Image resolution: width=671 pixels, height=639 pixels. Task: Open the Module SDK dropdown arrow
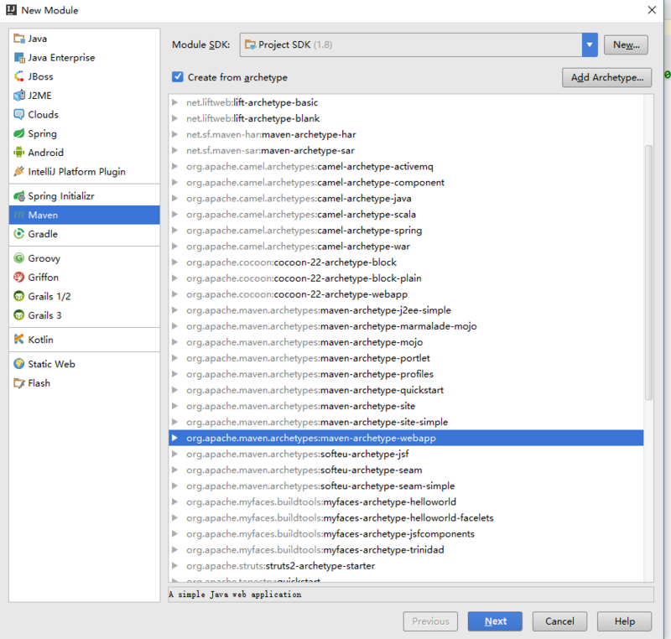tap(590, 44)
